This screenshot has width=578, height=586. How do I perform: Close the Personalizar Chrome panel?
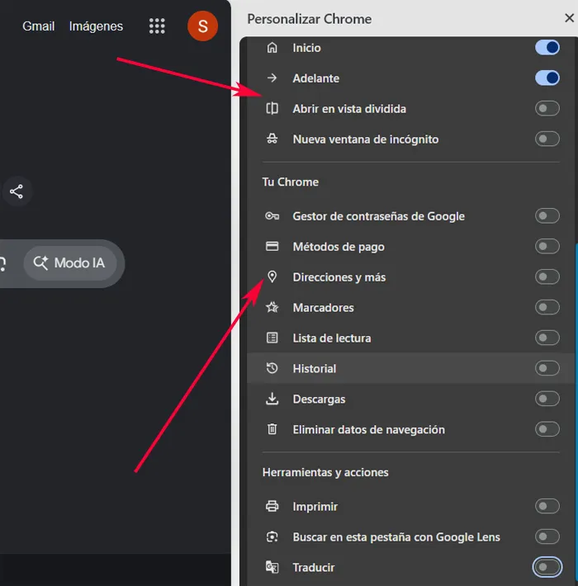(x=569, y=18)
